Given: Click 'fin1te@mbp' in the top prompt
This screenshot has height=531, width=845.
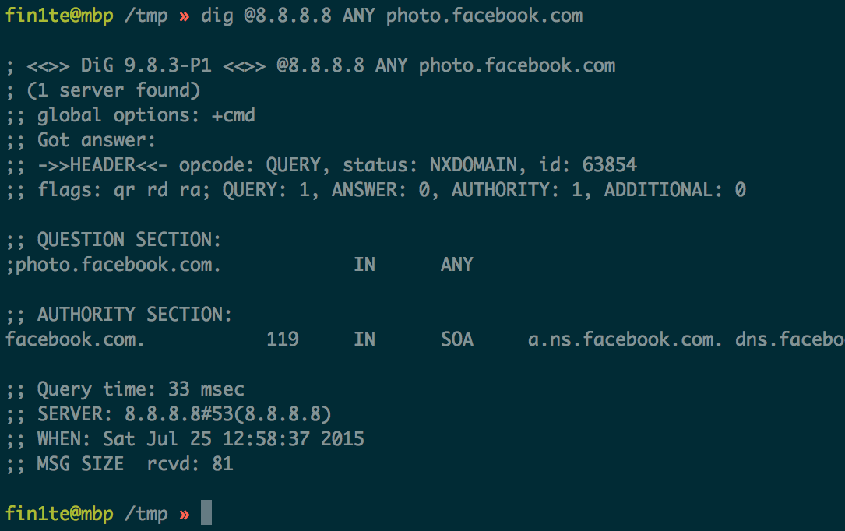Looking at the screenshot, I should (59, 16).
